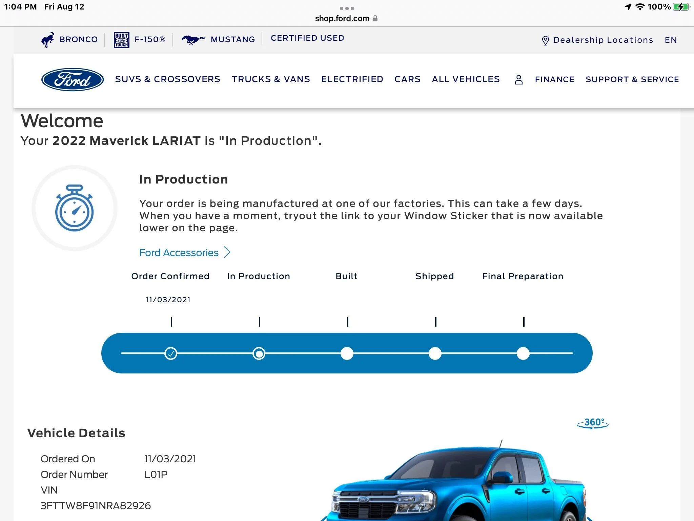The height and width of the screenshot is (521, 694).
Task: Click In Production progress marker
Action: pos(259,353)
